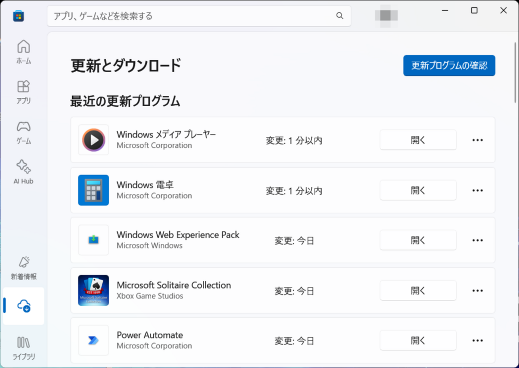Click the Microsoft Solitaire Collection thumbnail
This screenshot has width=519, height=368.
tap(93, 291)
